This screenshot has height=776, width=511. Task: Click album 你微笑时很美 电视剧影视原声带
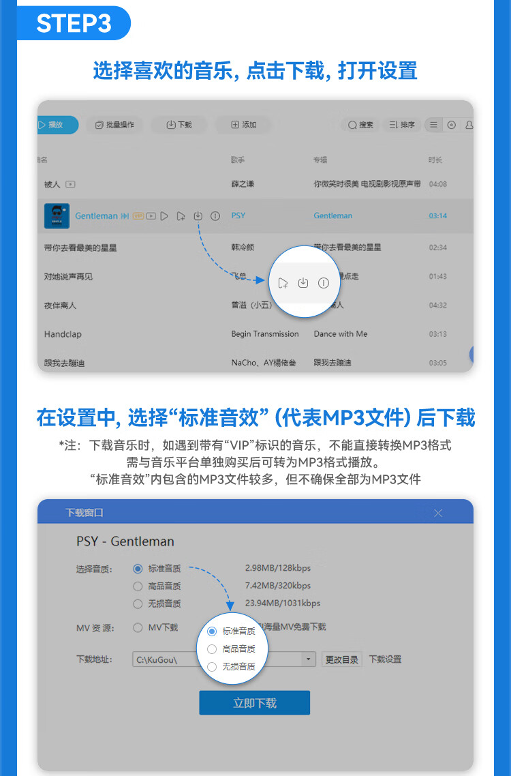click(367, 184)
